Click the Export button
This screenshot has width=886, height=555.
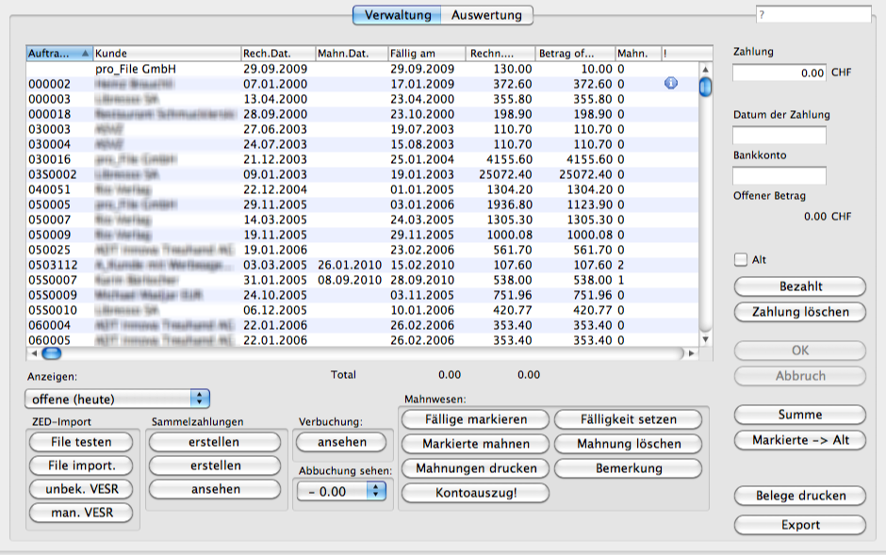[799, 525]
